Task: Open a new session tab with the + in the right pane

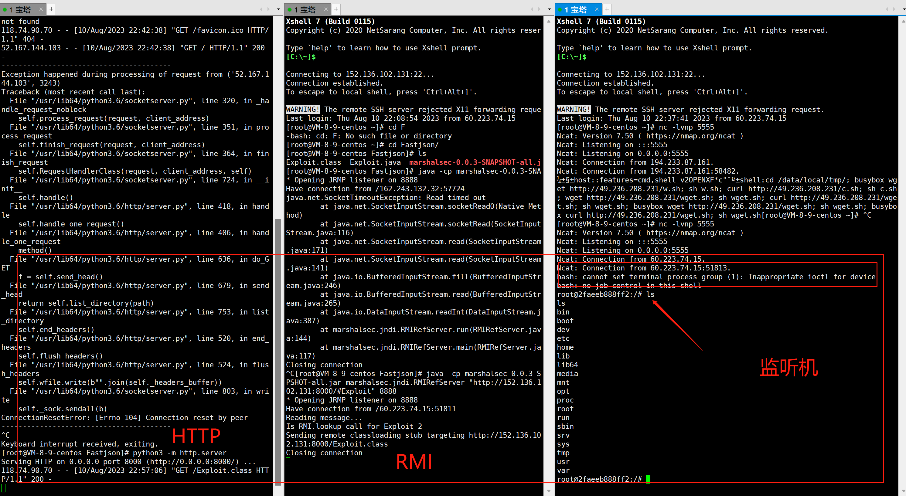Action: coord(607,9)
